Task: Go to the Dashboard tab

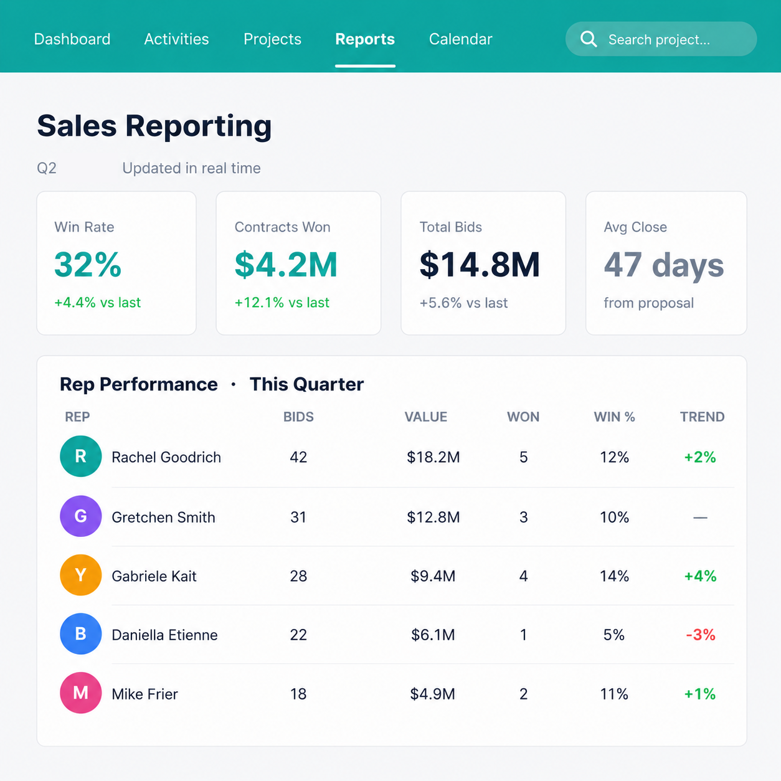Action: pyautogui.click(x=72, y=39)
